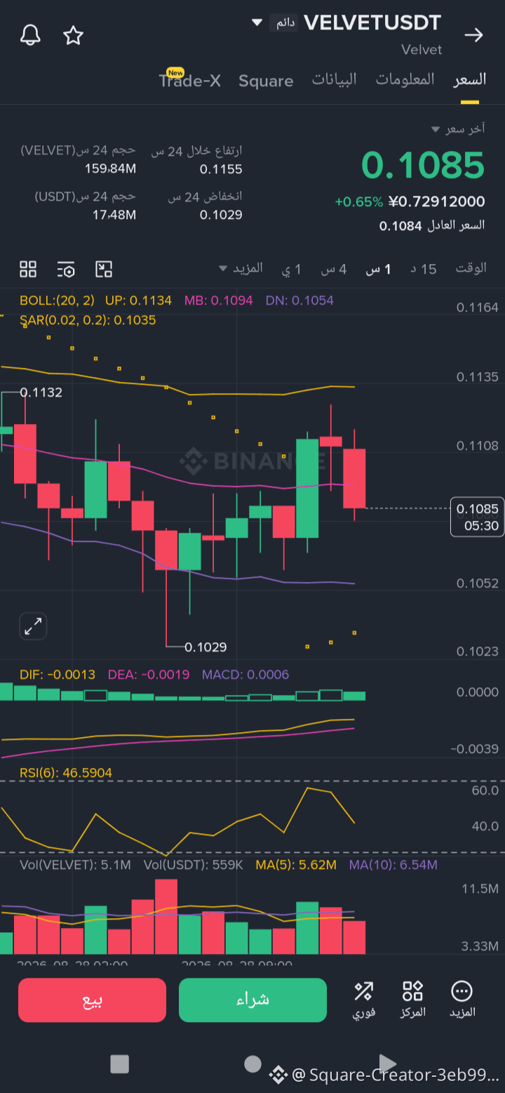The width and height of the screenshot is (505, 1093).
Task: Tap the chart high marker 0.1132
Action: click(x=41, y=392)
